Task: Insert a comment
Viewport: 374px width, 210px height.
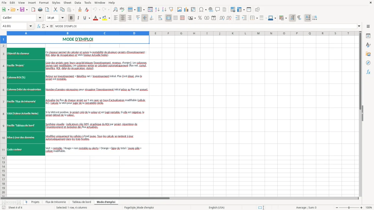Action: 218,10
